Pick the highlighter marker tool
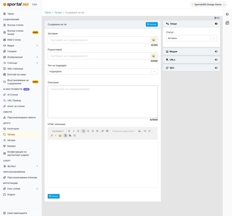 point(52,136)
